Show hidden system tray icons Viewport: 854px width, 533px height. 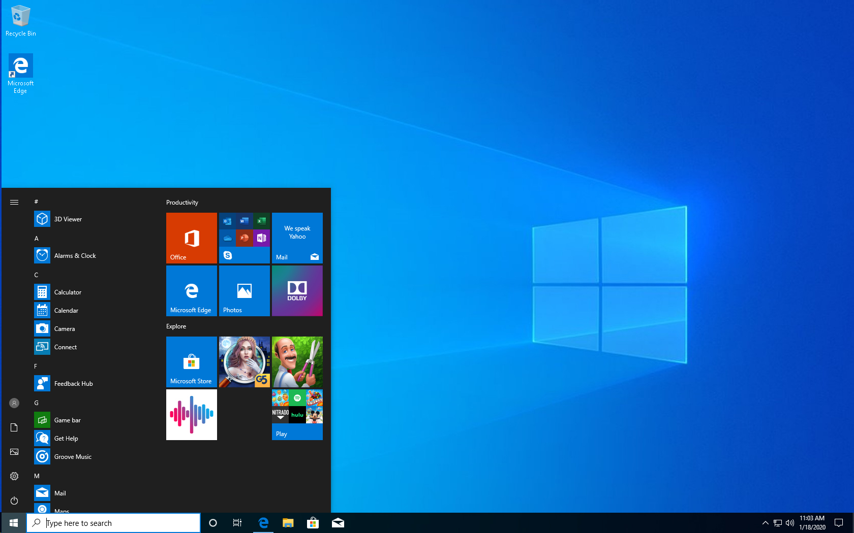coord(765,523)
